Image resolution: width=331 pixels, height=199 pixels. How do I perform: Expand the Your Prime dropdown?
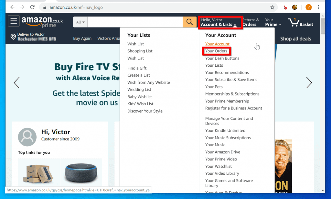[x=273, y=22]
